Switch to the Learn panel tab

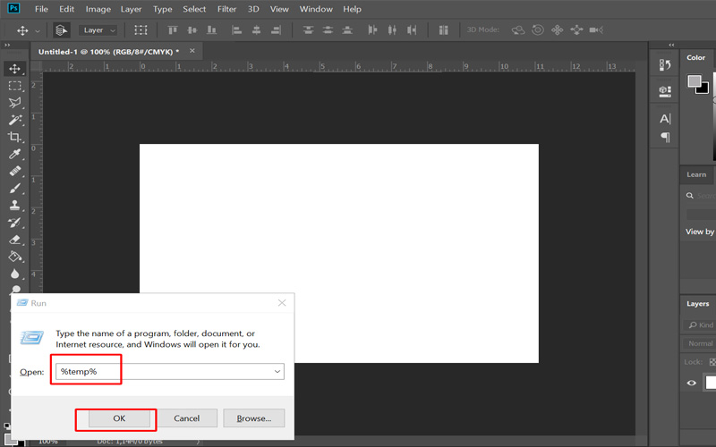[696, 174]
